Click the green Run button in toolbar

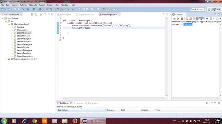tap(34, 9)
